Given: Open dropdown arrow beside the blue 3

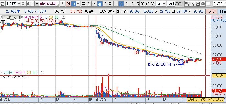Looking at the screenshot, I should click(78, 4).
